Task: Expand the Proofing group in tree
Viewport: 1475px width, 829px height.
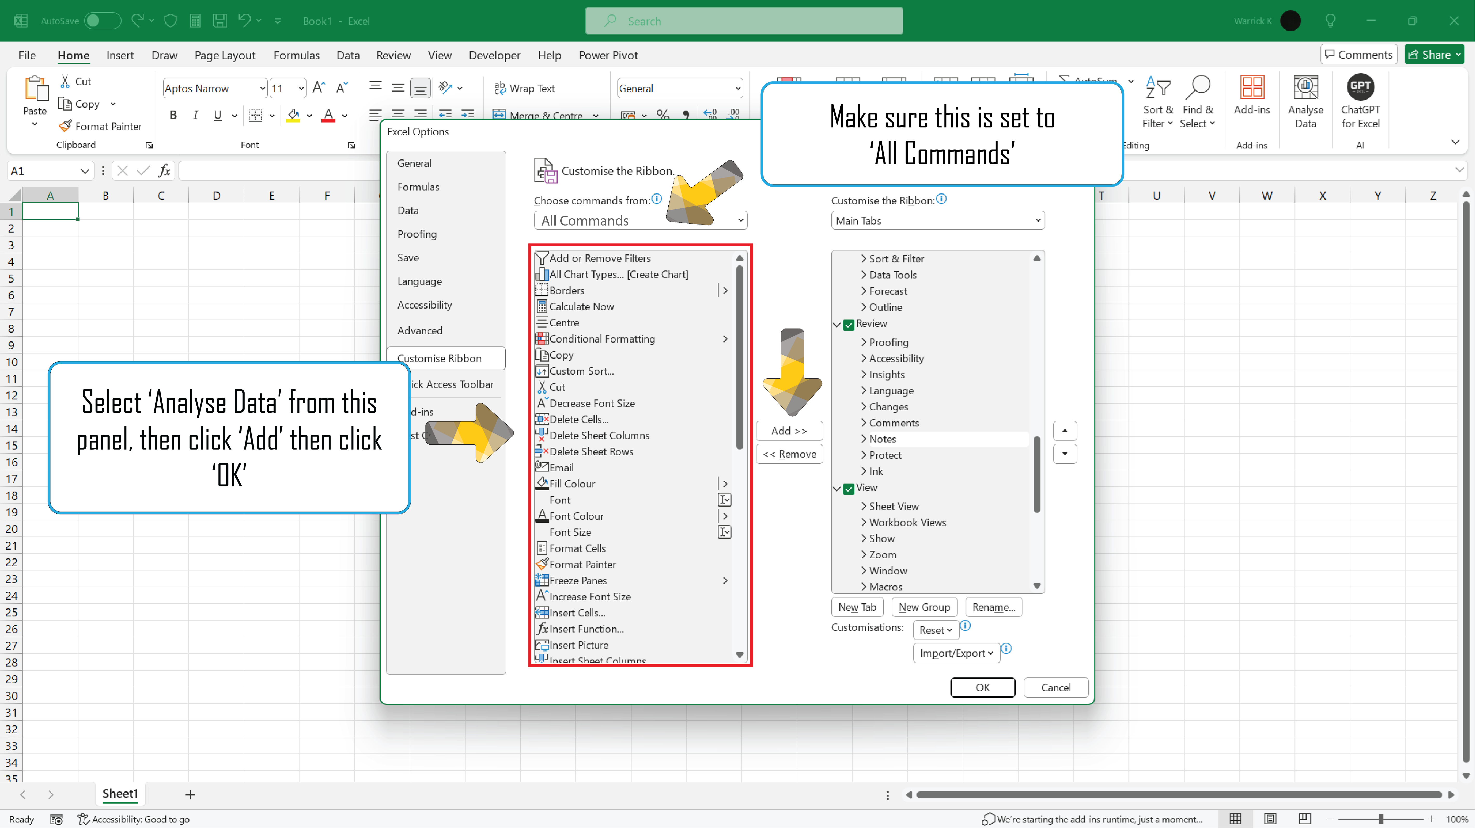Action: pos(863,342)
